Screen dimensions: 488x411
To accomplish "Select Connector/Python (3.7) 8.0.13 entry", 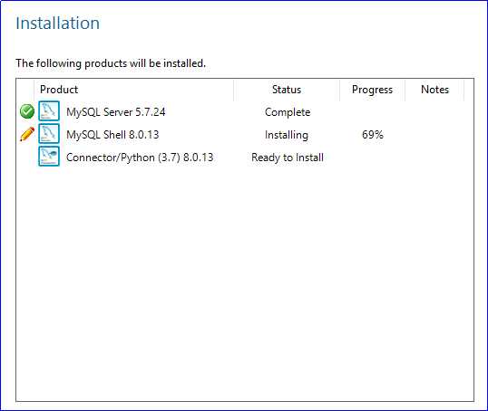I will (140, 158).
